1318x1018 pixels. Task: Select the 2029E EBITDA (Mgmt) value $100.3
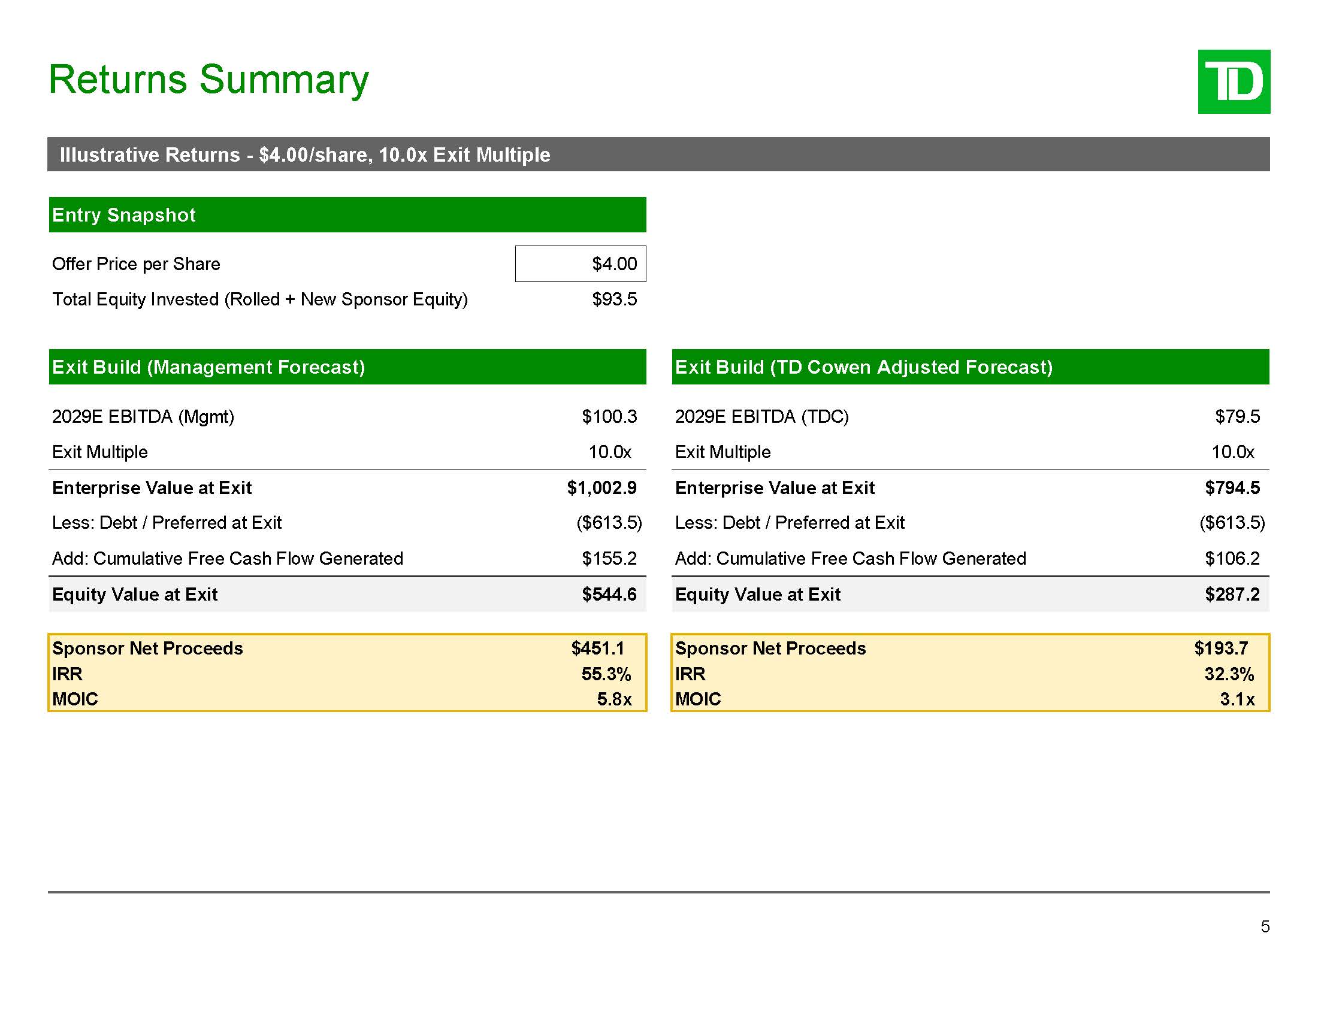[x=609, y=417]
